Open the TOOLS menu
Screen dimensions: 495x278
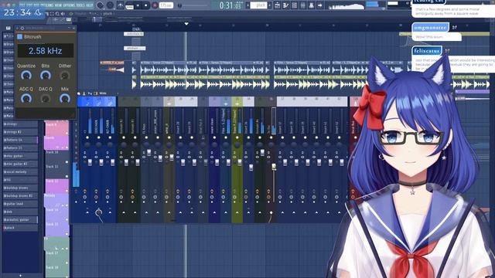[x=81, y=5]
